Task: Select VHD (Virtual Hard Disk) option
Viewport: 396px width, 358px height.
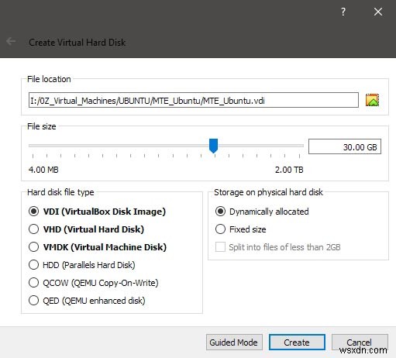Action: pos(86,229)
